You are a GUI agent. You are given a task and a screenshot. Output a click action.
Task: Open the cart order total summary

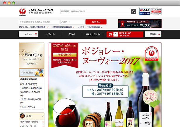tap(125, 34)
